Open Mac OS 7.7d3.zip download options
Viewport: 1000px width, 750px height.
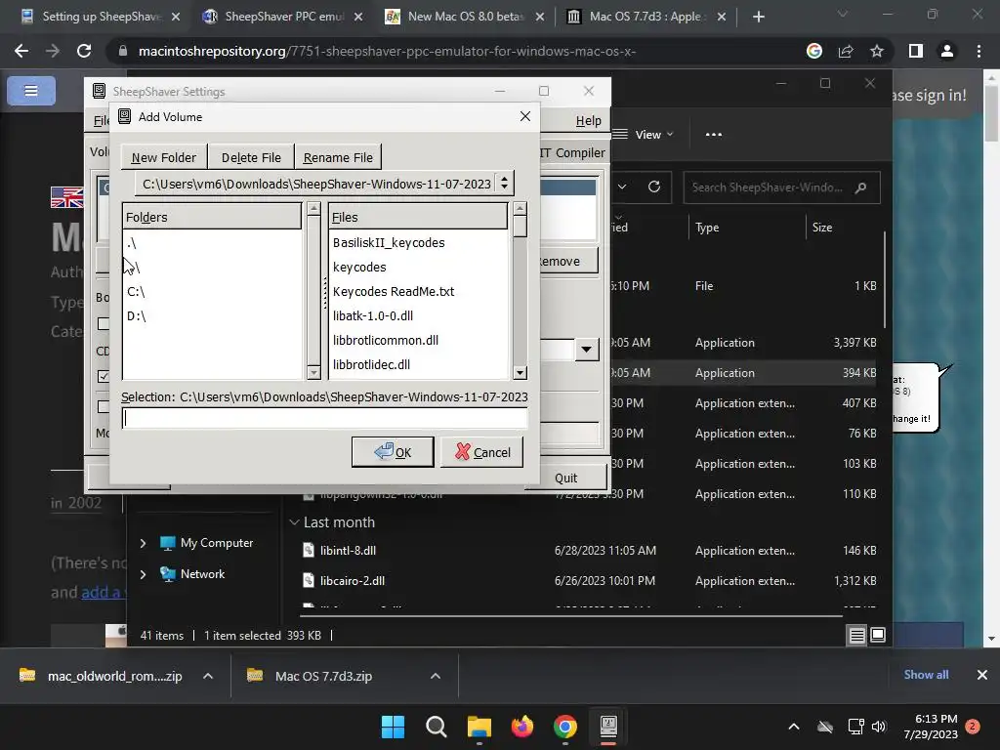point(436,676)
